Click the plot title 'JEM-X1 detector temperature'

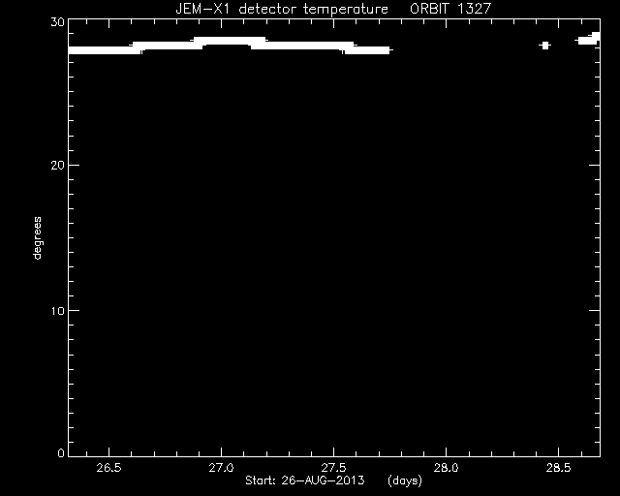282,9
